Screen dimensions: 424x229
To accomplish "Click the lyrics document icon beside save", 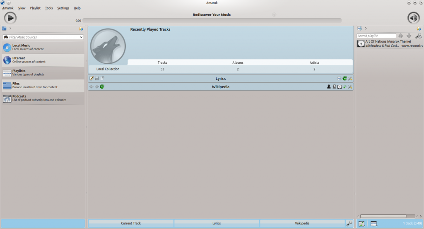I will 102,78.
